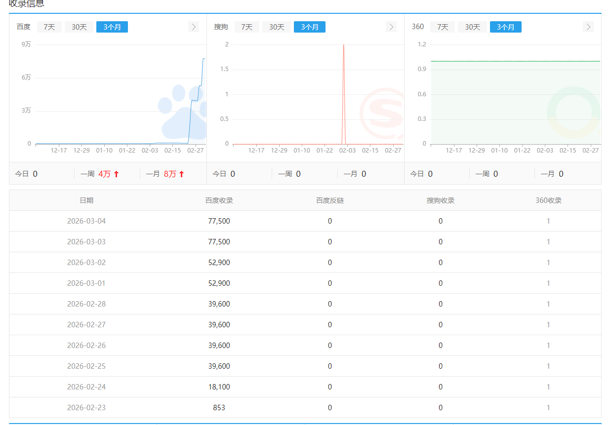
Task: Click the next arrow in the Baidu chart panel
Action: pos(194,27)
